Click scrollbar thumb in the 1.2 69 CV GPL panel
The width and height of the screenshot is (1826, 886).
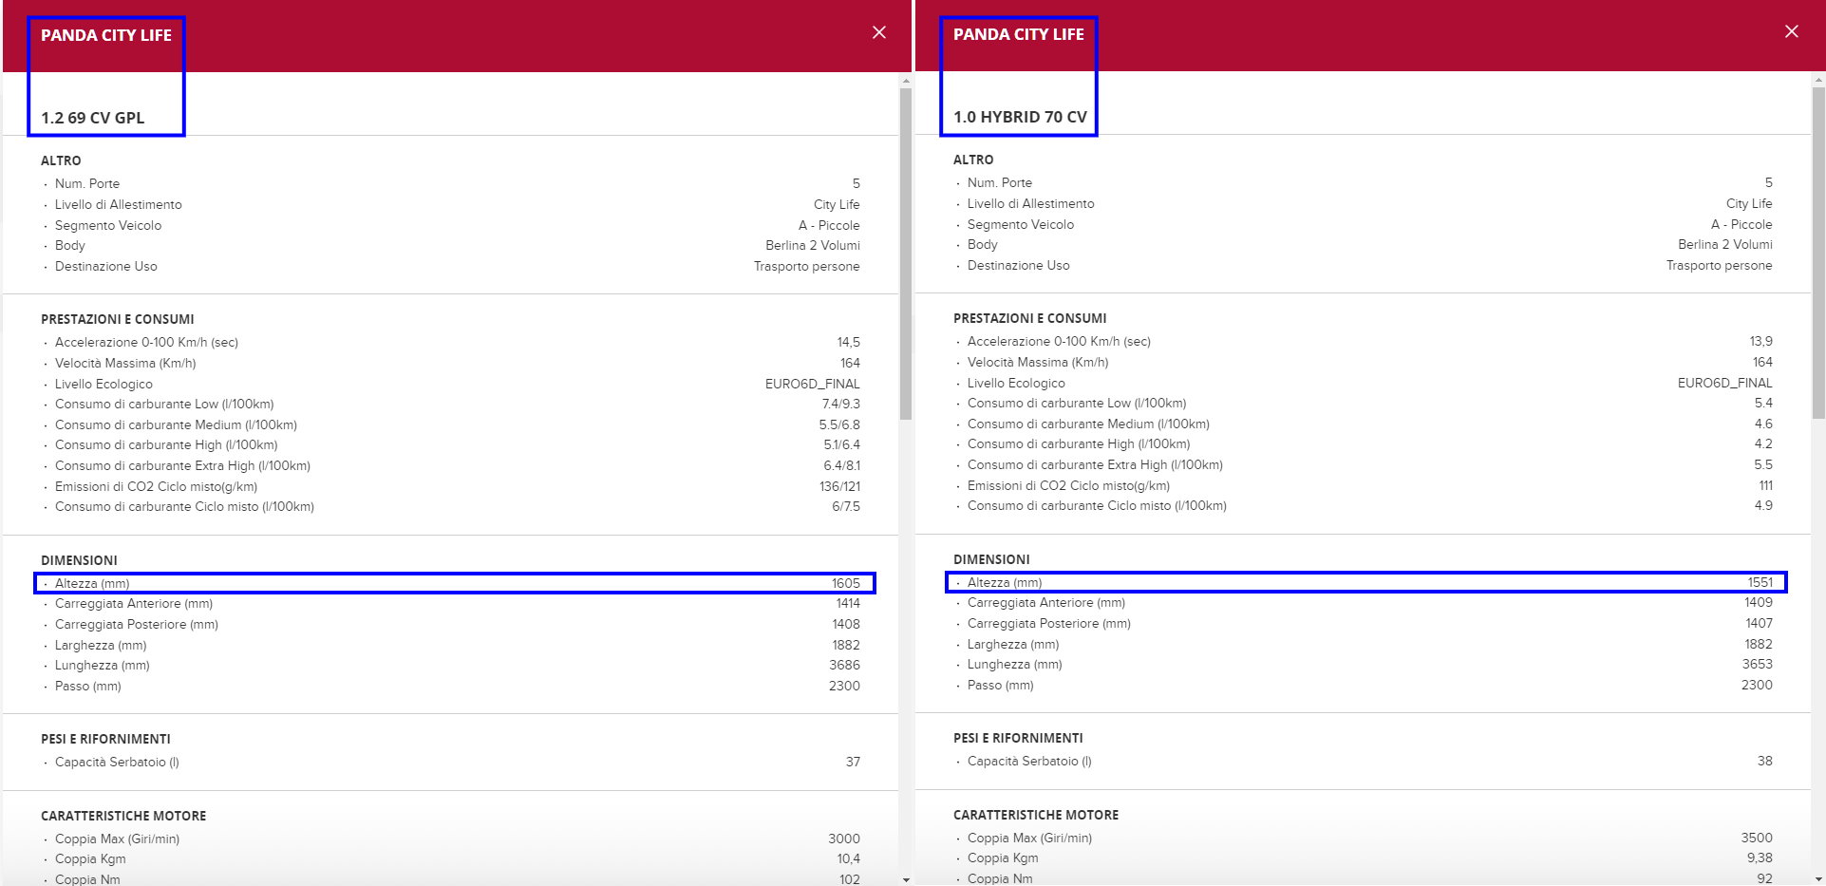(x=906, y=254)
